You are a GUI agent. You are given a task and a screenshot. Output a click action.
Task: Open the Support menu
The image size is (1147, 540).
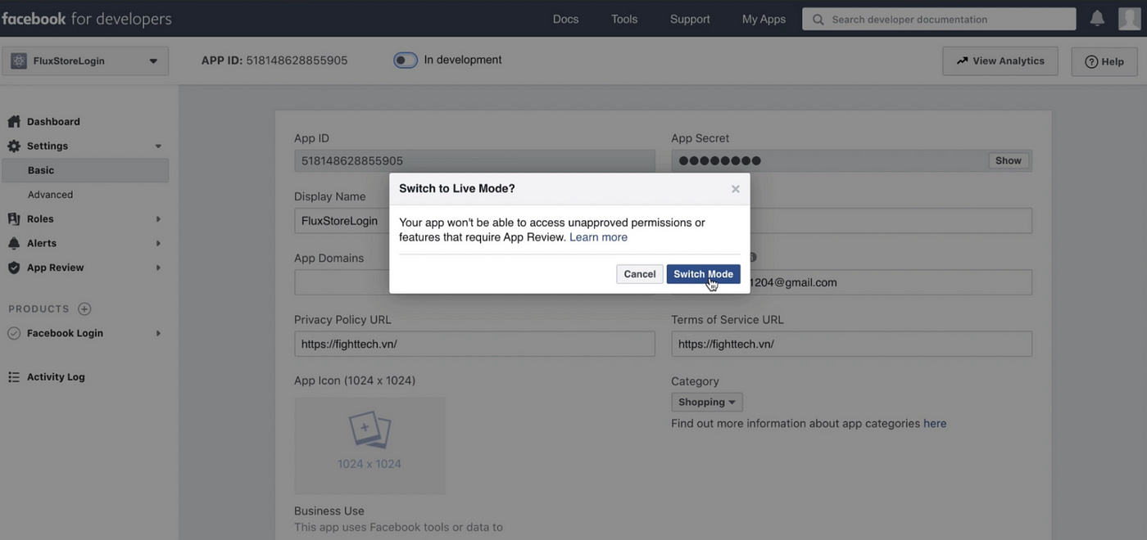[690, 19]
